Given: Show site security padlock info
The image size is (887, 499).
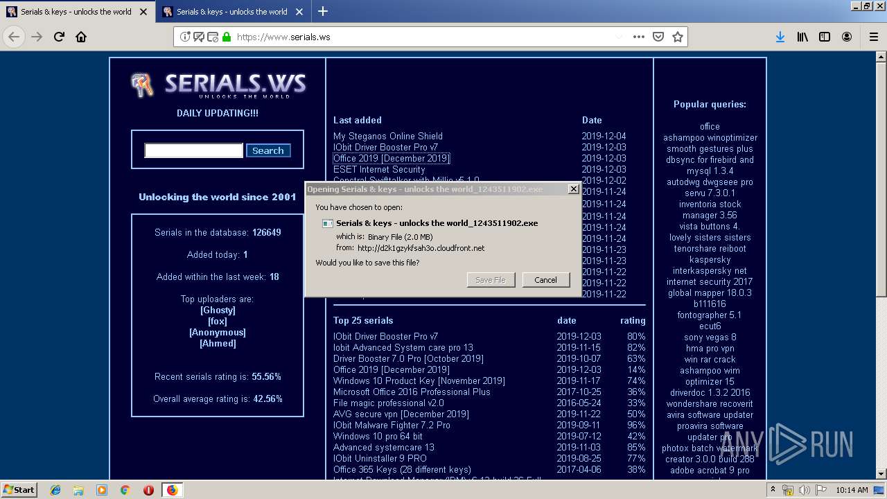Looking at the screenshot, I should [x=226, y=37].
